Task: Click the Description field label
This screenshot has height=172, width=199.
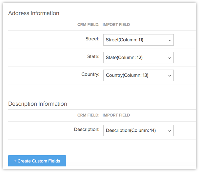Action: click(x=87, y=130)
